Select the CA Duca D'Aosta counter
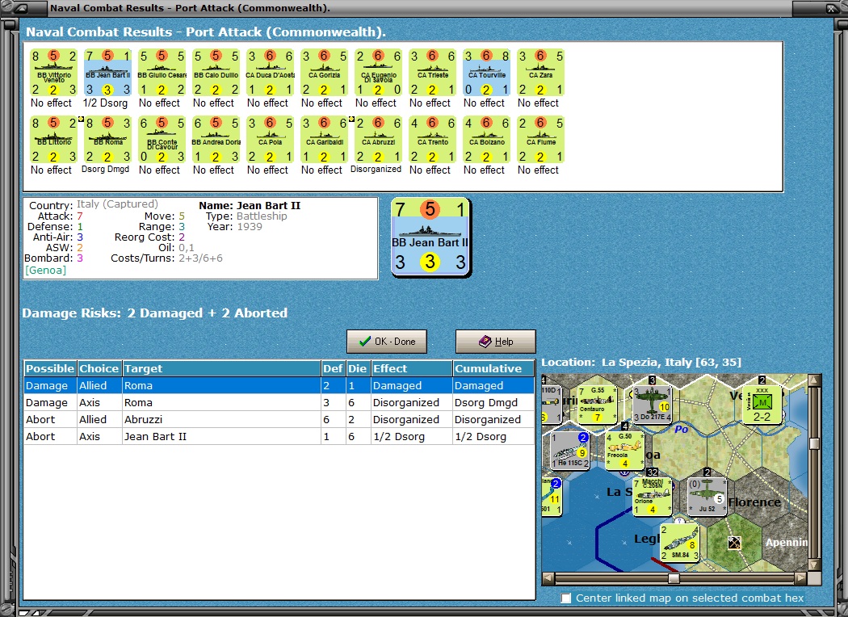 (270, 73)
